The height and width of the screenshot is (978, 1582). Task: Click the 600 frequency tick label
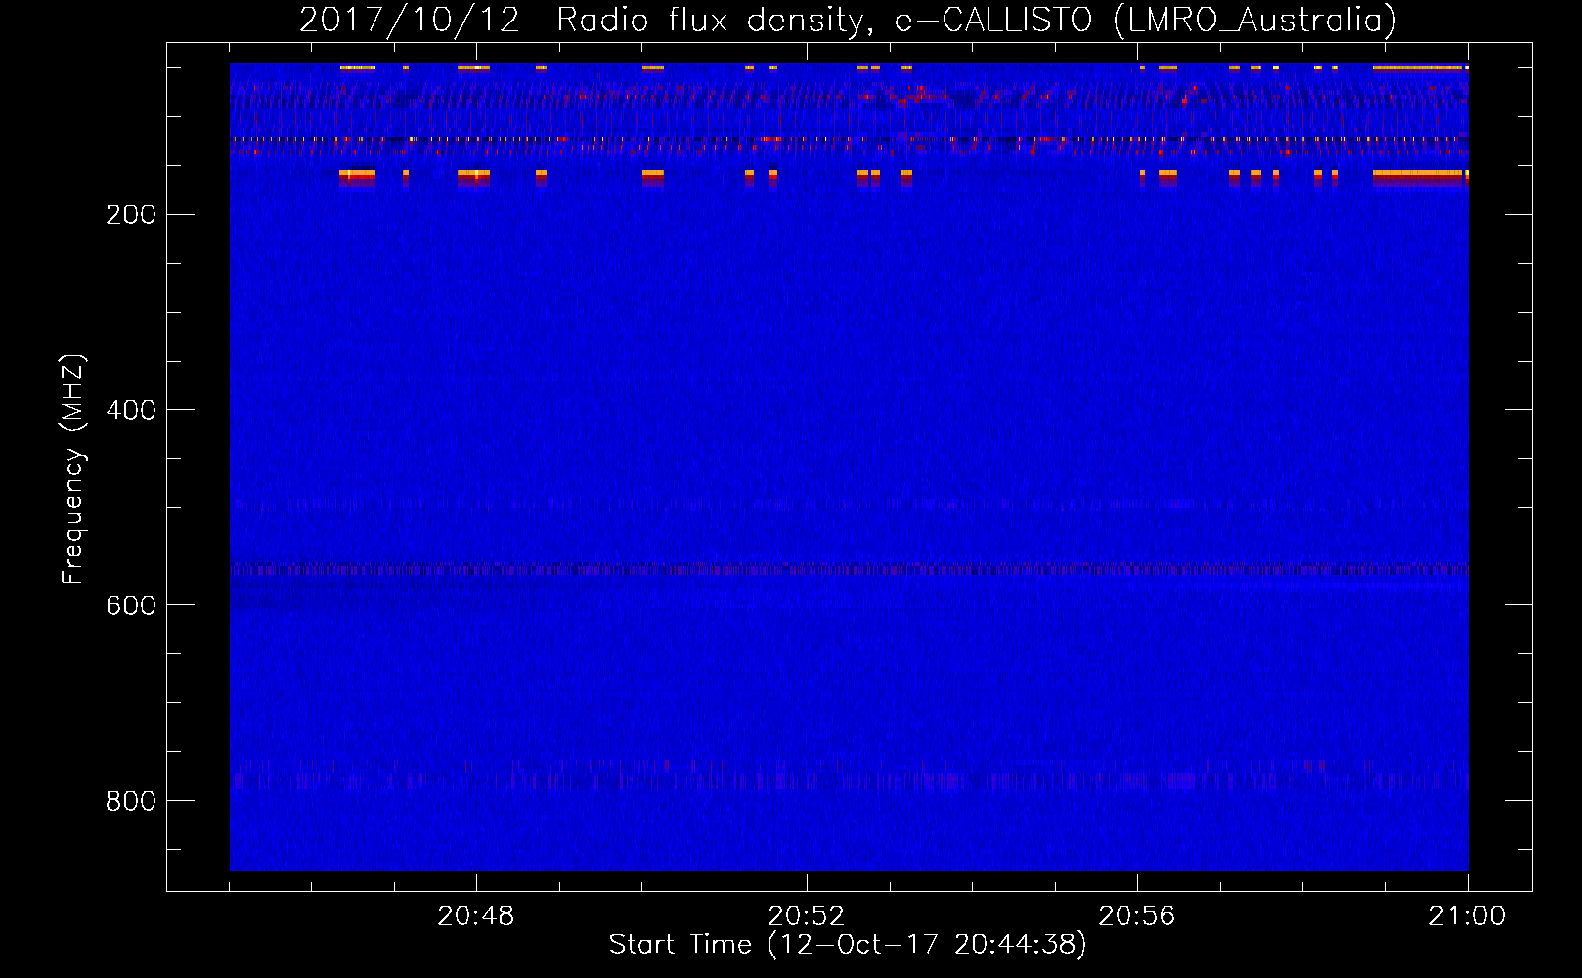[131, 605]
